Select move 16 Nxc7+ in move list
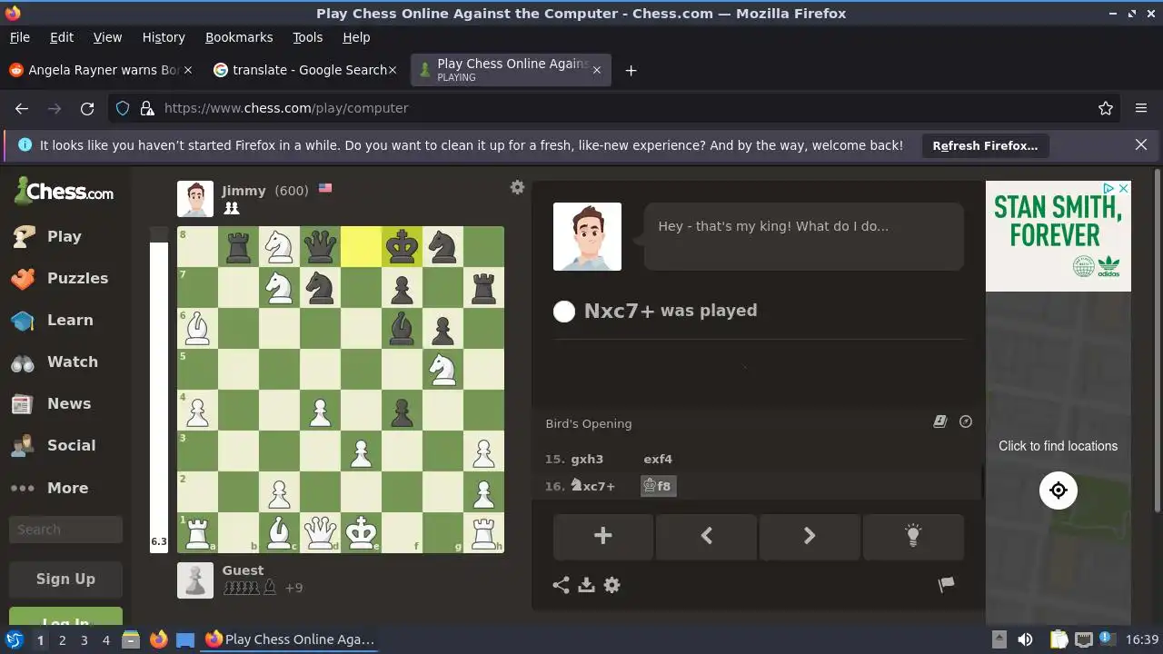The height and width of the screenshot is (654, 1163). point(591,486)
